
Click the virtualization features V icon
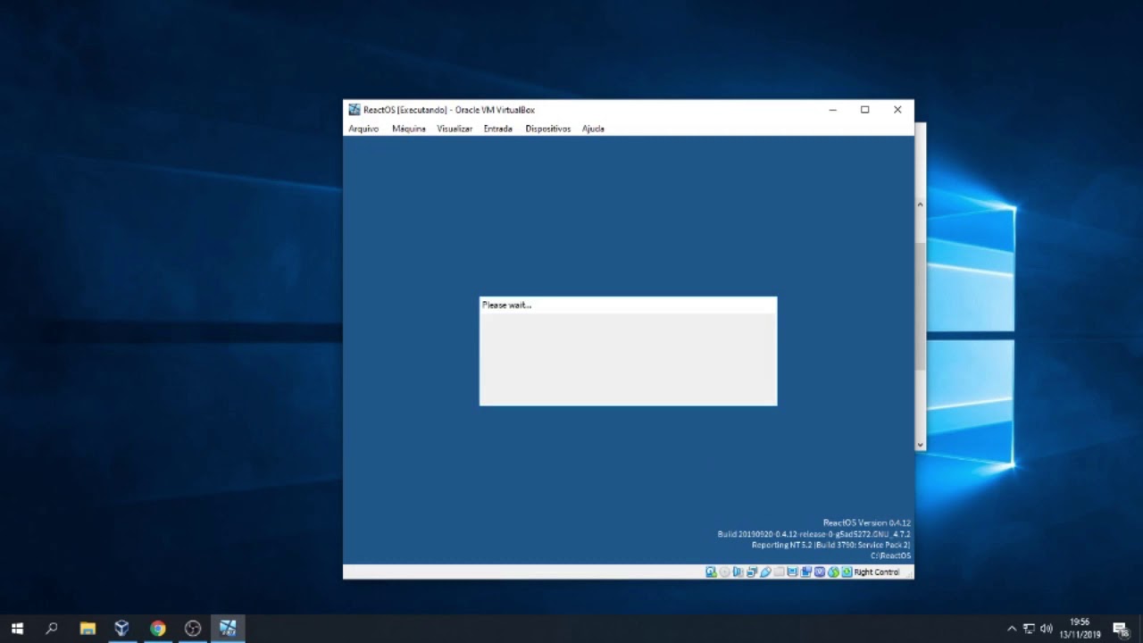820,572
